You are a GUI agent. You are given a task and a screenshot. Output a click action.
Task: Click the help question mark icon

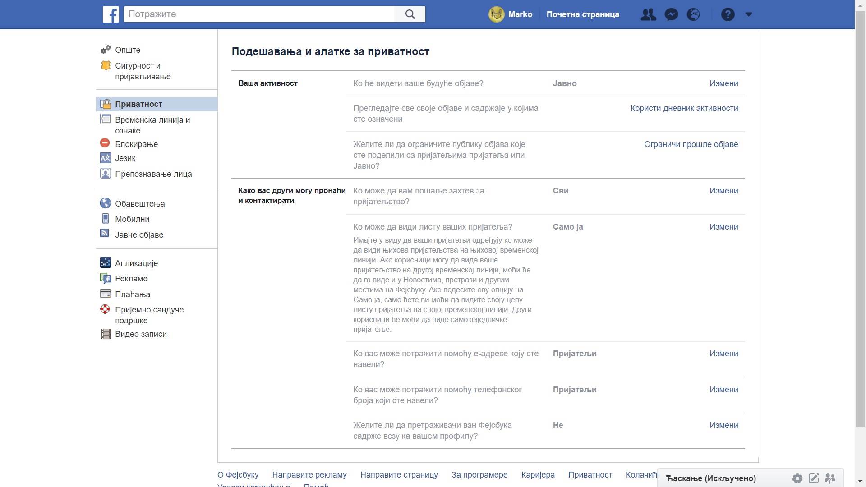(x=728, y=14)
